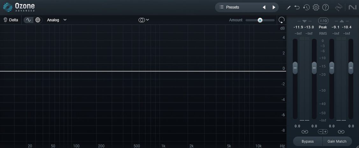This screenshot has width=359, height=148.
Task: Open the undo history clock icon
Action: pyautogui.click(x=306, y=7)
